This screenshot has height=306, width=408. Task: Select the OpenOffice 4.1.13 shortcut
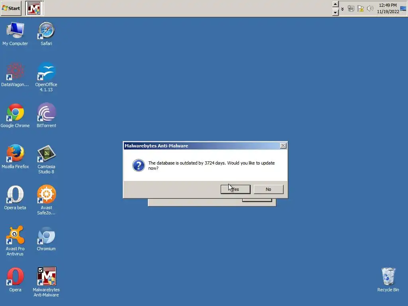[x=46, y=77]
